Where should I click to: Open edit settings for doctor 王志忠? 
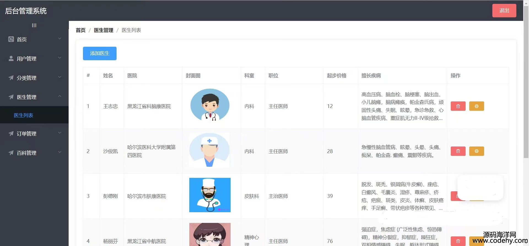click(x=476, y=106)
